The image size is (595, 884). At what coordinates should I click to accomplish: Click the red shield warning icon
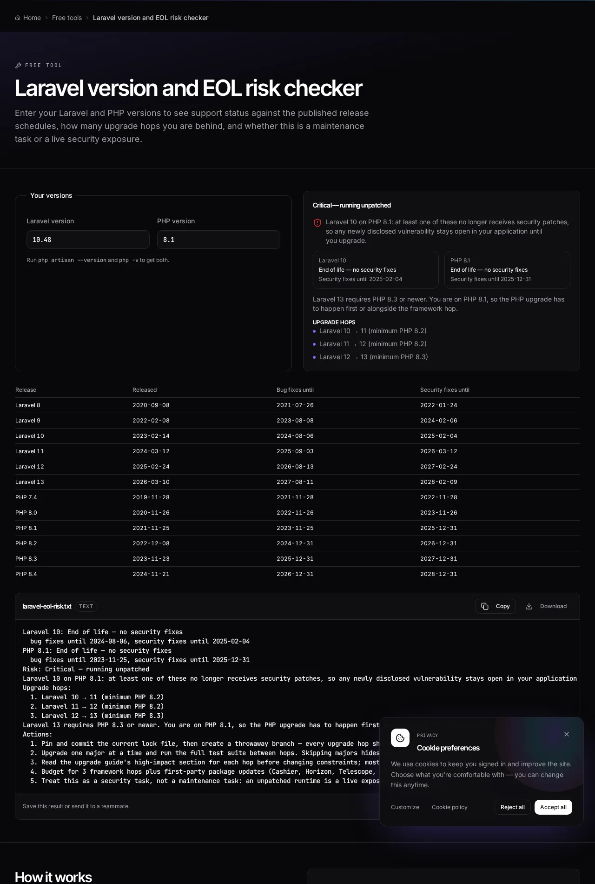coord(317,223)
